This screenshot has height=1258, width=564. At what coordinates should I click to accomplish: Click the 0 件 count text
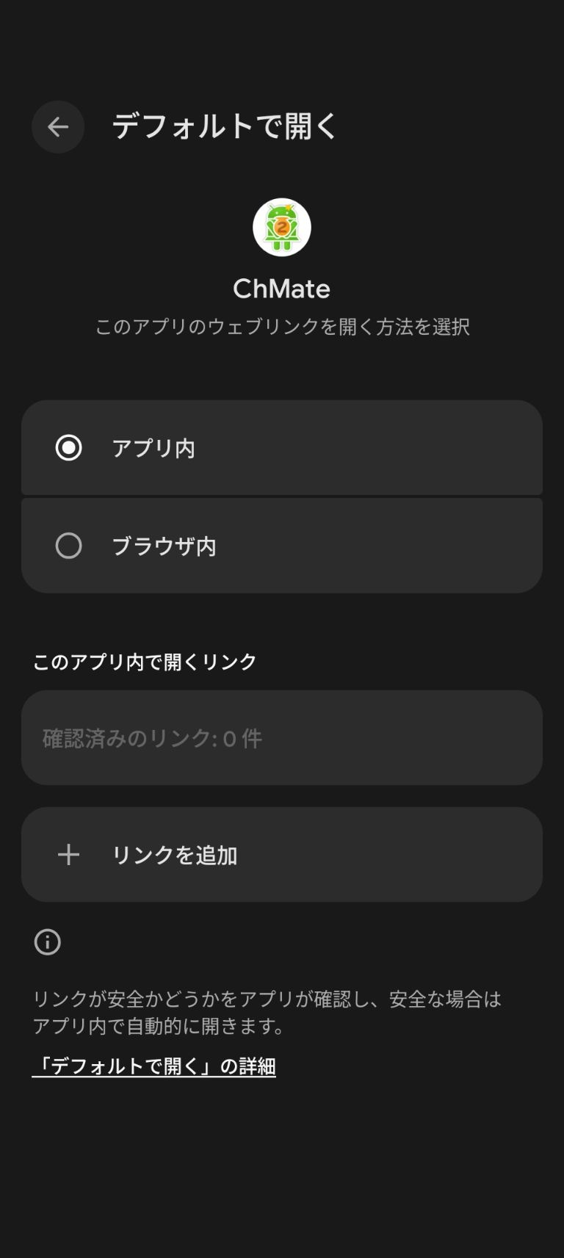click(242, 739)
